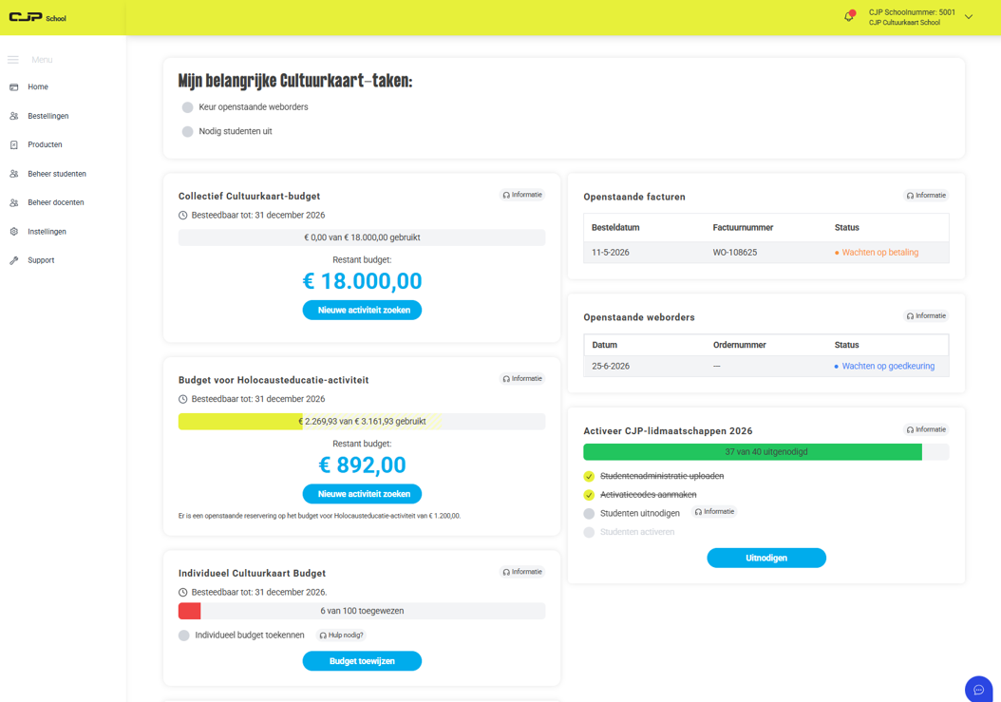Click the red 6 van 100 toegewezen bar
This screenshot has height=702, width=1001.
[362, 611]
